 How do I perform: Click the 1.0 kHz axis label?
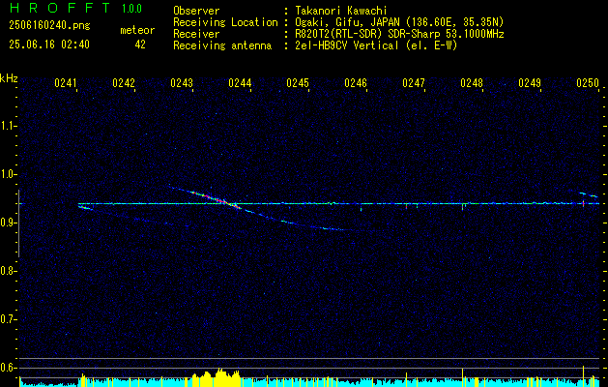(8, 174)
